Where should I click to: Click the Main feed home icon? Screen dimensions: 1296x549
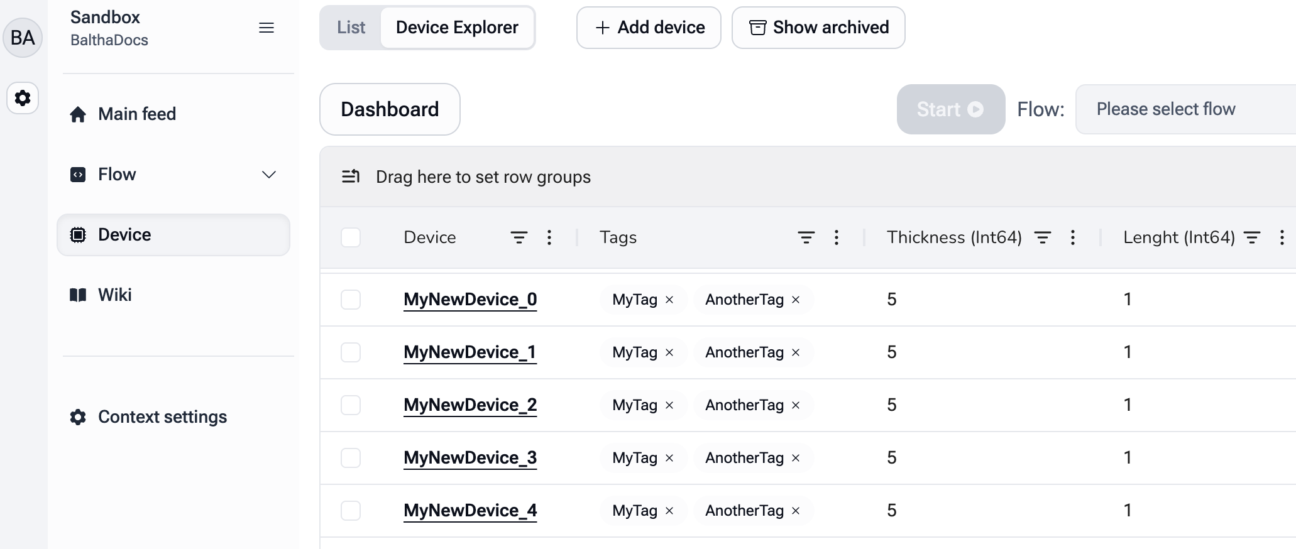tap(78, 114)
